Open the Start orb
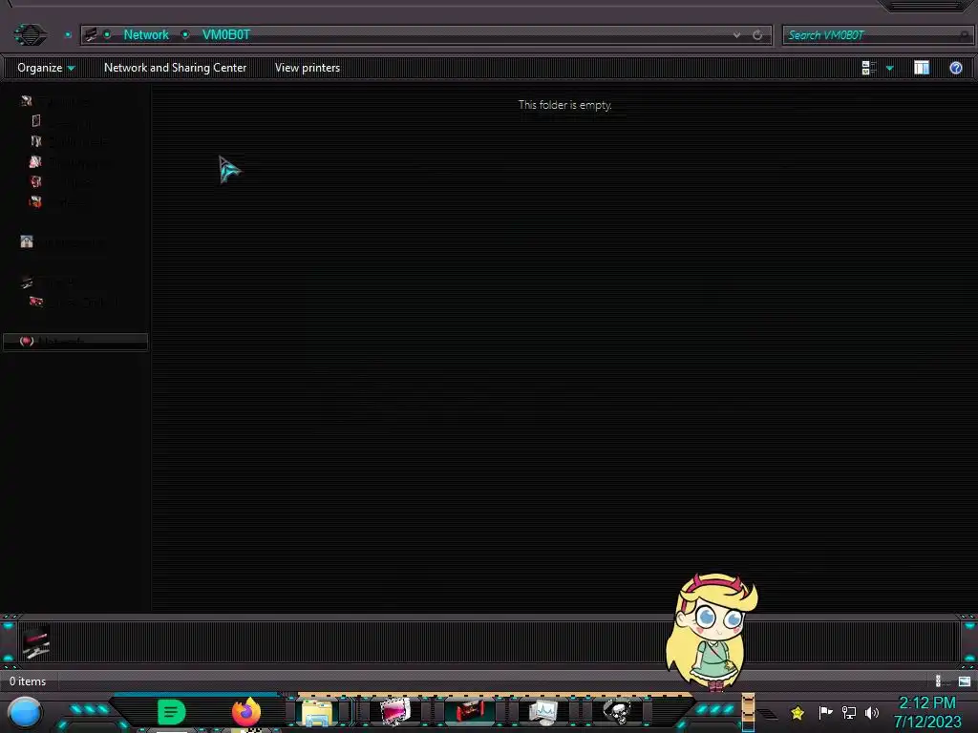 25,713
